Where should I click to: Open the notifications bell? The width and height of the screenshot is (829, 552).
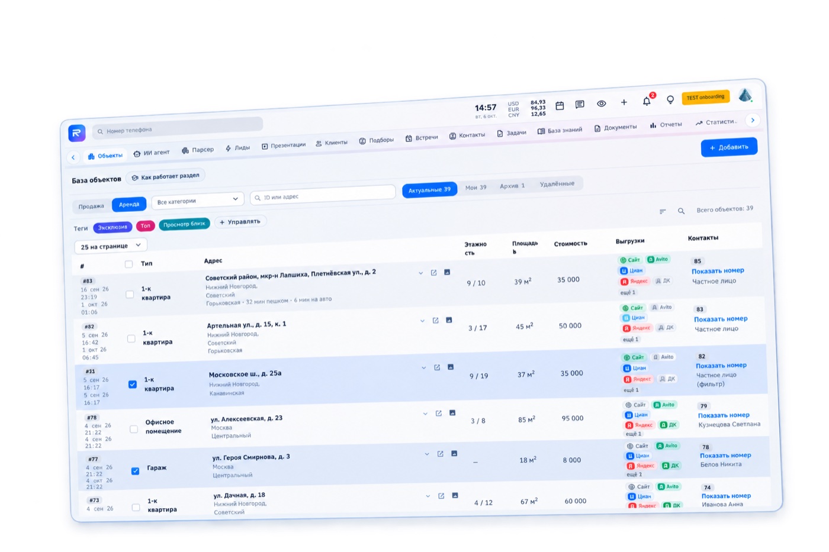[x=647, y=101]
